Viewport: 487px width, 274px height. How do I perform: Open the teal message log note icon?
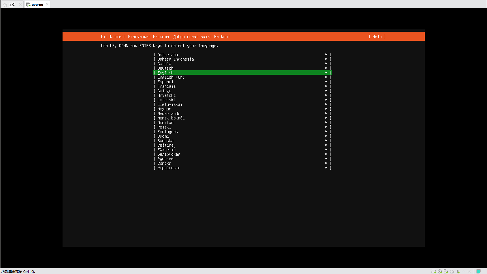coord(479,271)
